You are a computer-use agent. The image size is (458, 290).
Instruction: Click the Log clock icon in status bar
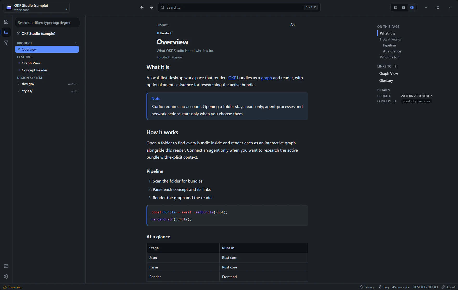[x=381, y=287]
